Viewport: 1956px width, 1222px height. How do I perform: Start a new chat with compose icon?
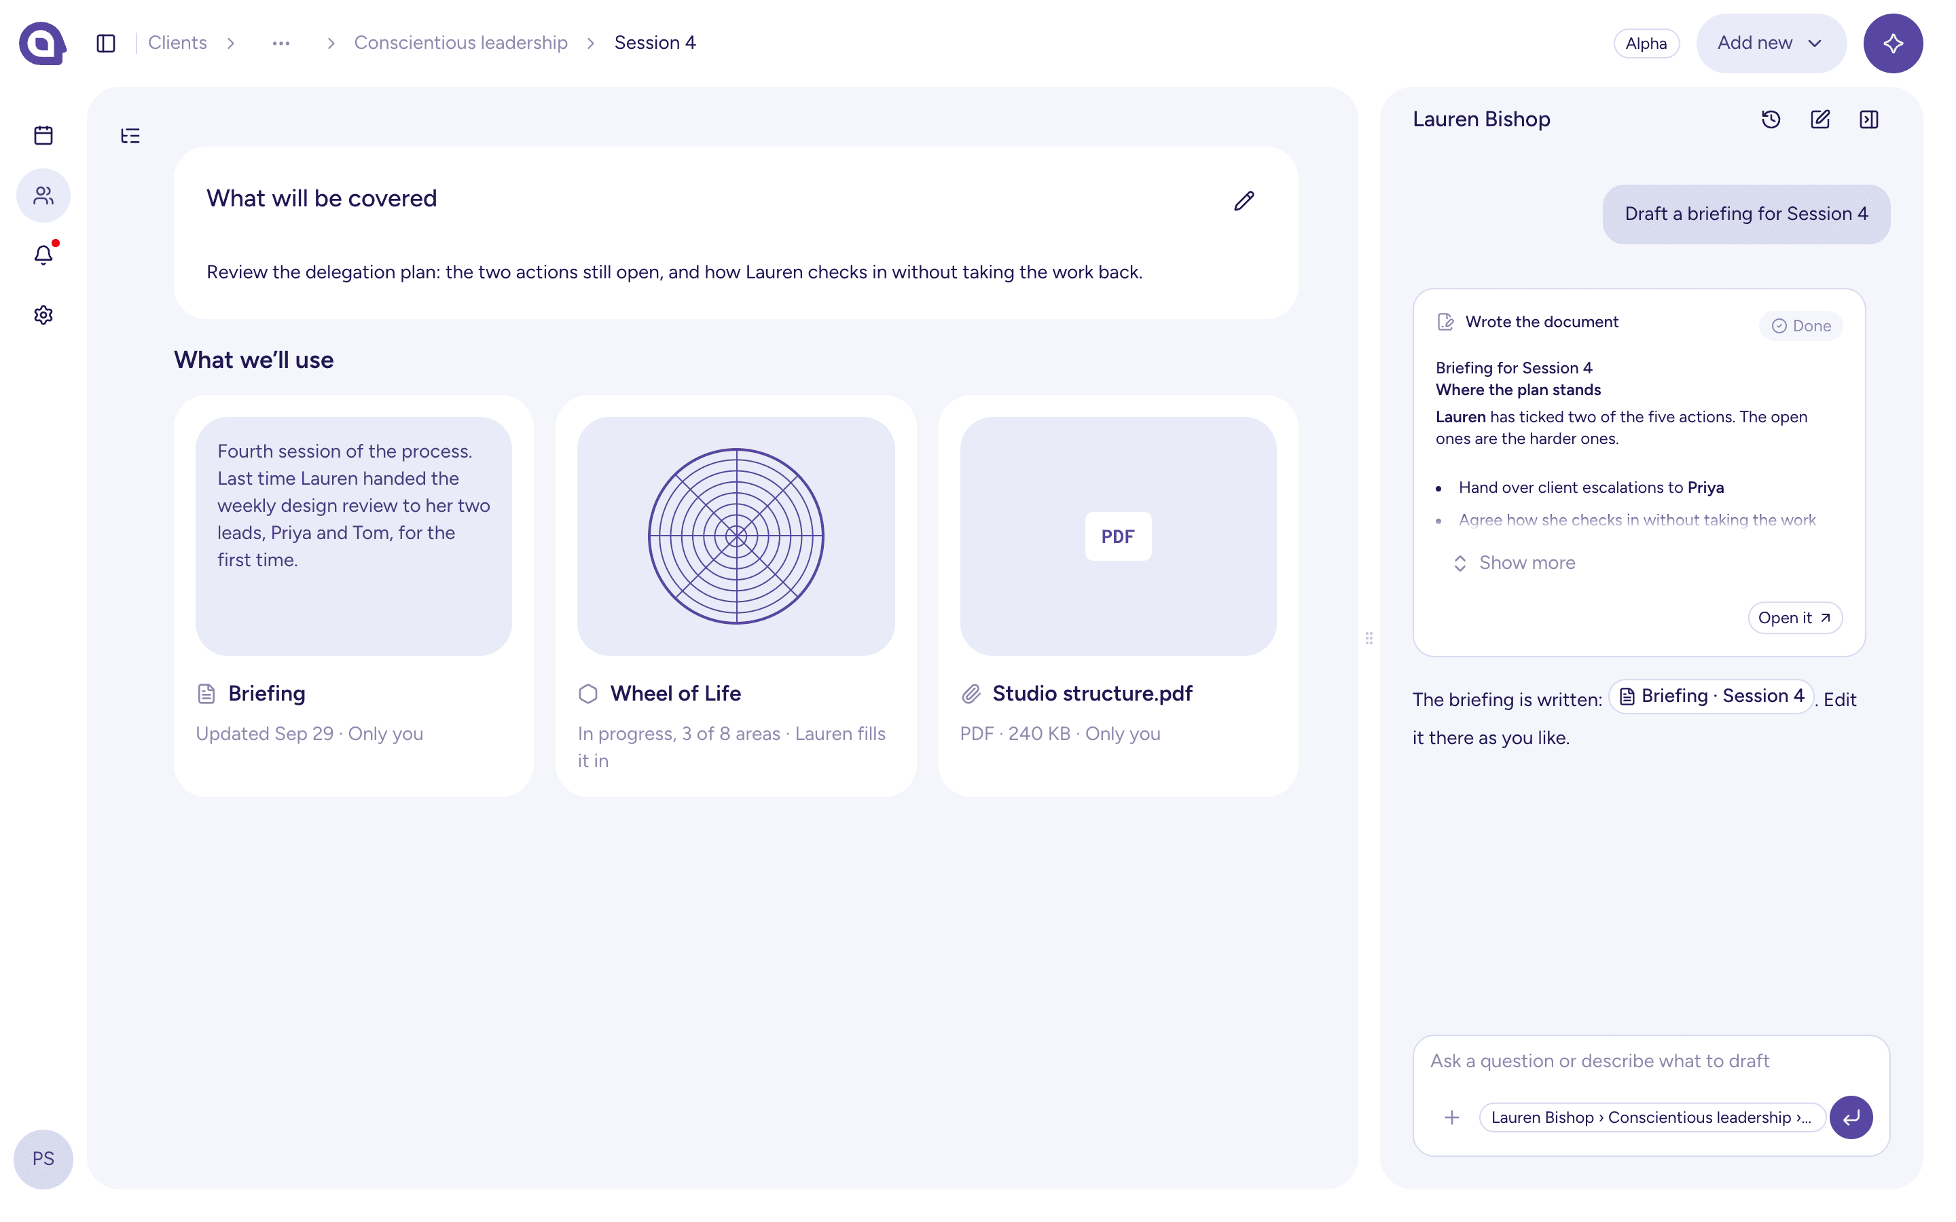[x=1820, y=119]
